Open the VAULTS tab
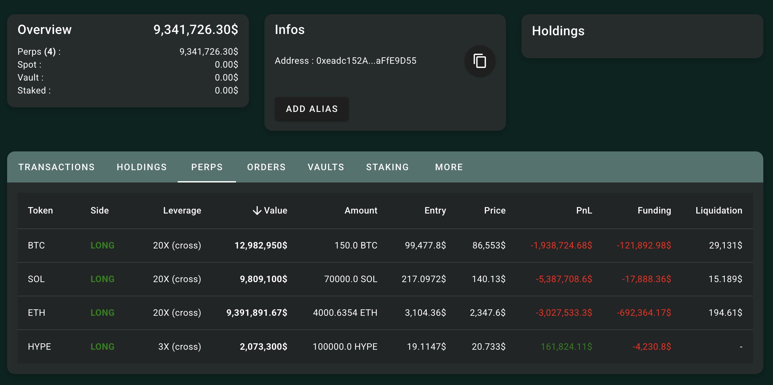The width and height of the screenshot is (773, 385). 326,167
